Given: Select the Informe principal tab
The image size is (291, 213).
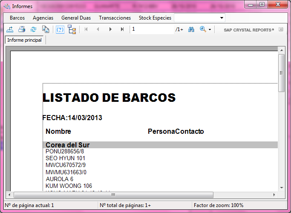Looking at the screenshot, I should [24, 40].
